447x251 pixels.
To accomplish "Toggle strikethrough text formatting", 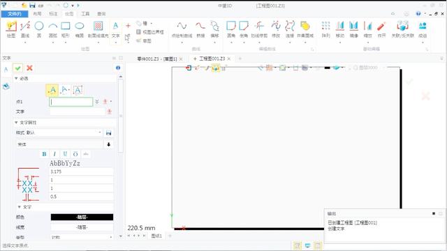I will coord(86,154).
